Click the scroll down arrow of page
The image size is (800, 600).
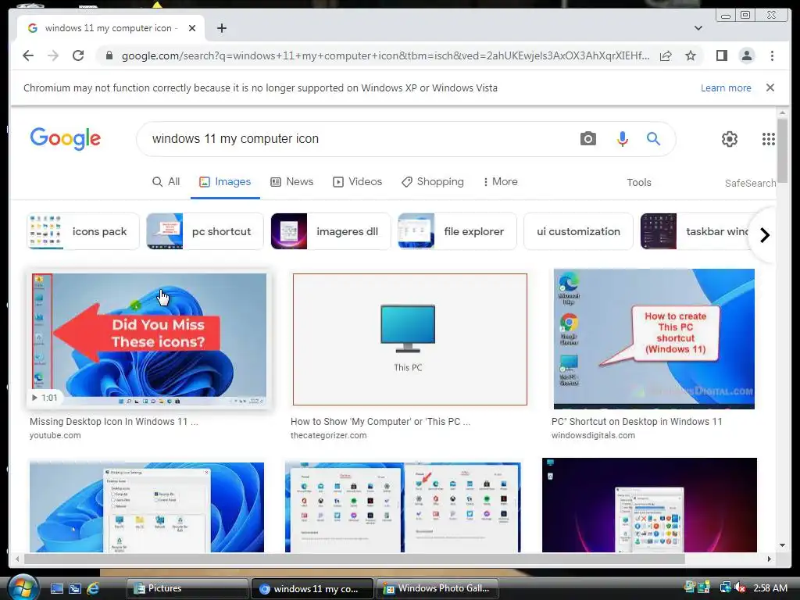click(782, 545)
